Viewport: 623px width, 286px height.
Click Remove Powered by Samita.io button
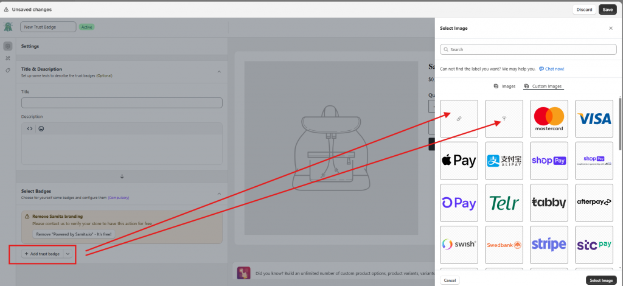(74, 234)
